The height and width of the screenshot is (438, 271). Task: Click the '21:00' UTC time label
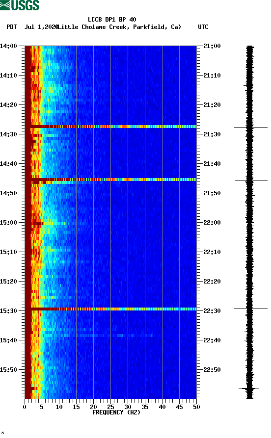pos(212,46)
